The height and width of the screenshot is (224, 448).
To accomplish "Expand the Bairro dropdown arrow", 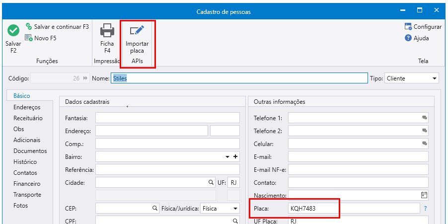I will coord(227,156).
